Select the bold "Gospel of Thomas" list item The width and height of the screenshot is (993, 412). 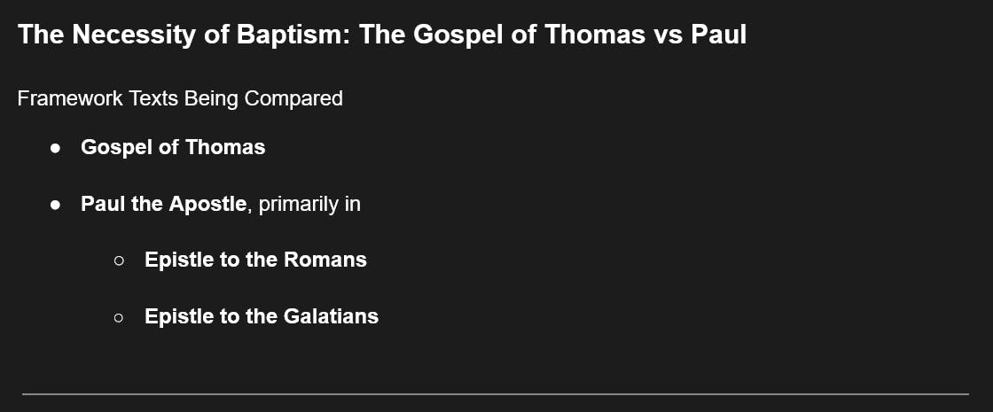173,148
